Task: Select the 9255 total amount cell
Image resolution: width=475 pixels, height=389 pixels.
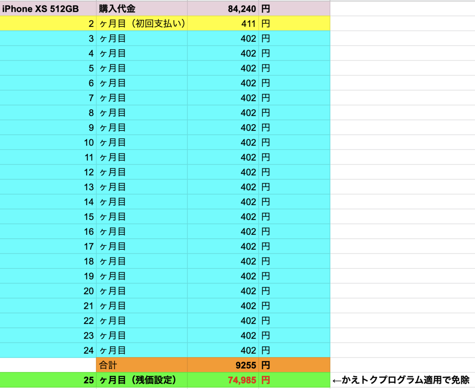Action: point(223,365)
